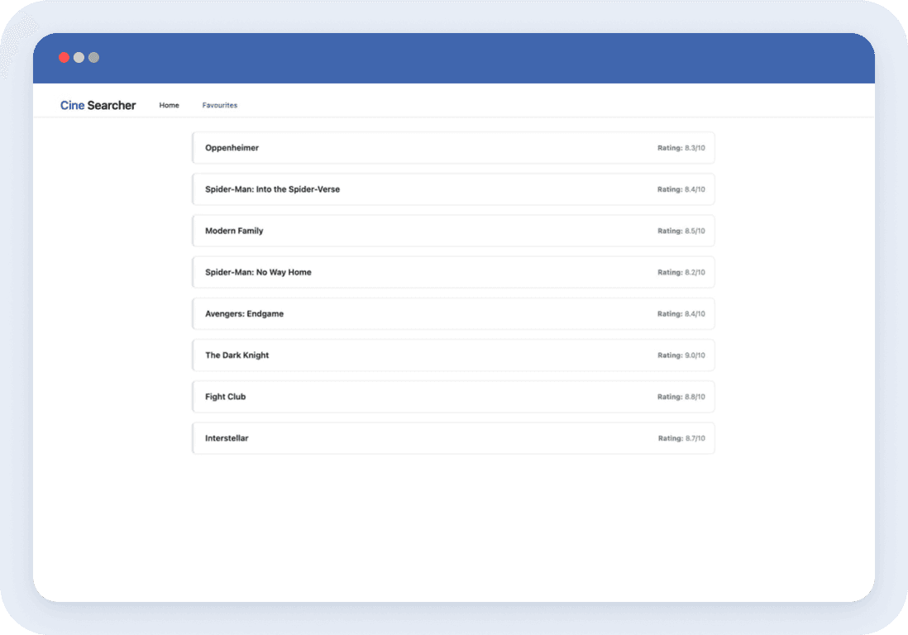908x635 pixels.
Task: Choose the Modern Family title
Action: [x=234, y=231]
